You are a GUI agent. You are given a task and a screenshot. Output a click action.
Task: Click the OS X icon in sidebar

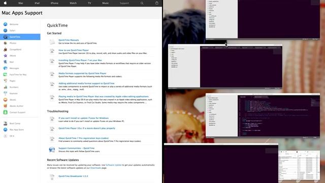pyautogui.click(x=6, y=136)
